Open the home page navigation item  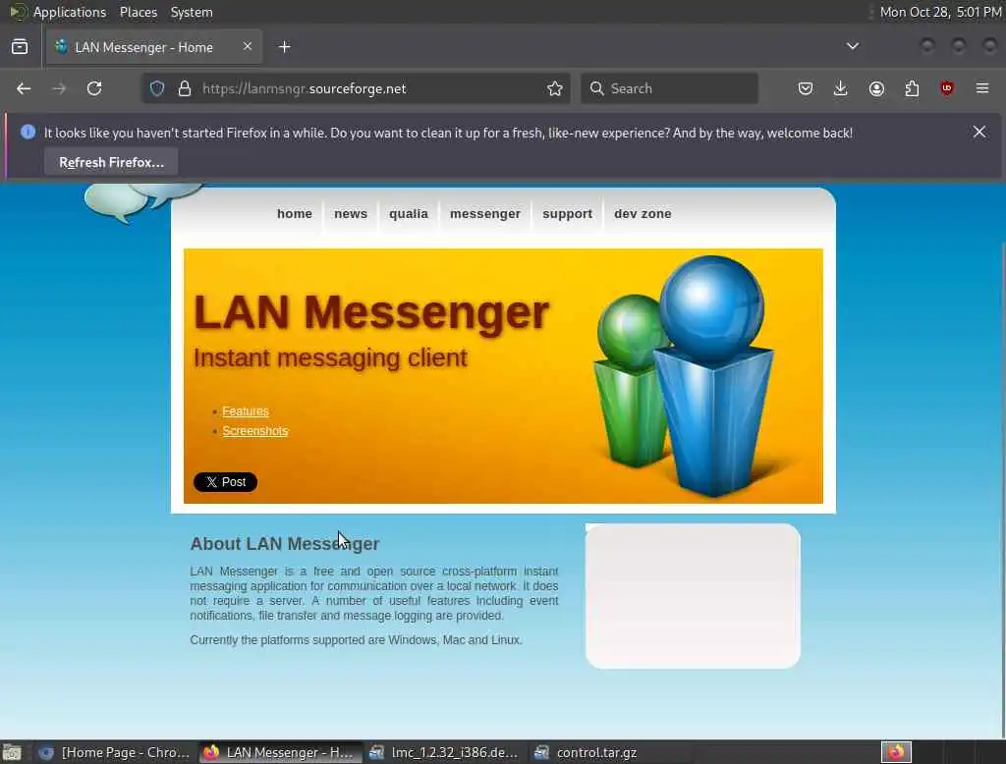(x=295, y=214)
